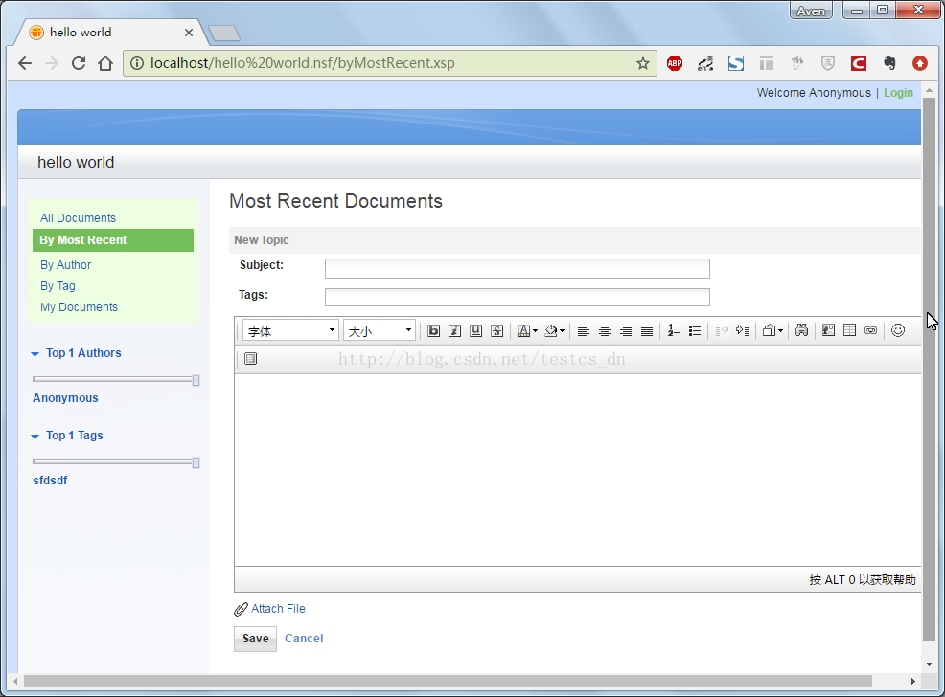The image size is (945, 697).
Task: Open the red C extension icon
Action: (x=859, y=63)
